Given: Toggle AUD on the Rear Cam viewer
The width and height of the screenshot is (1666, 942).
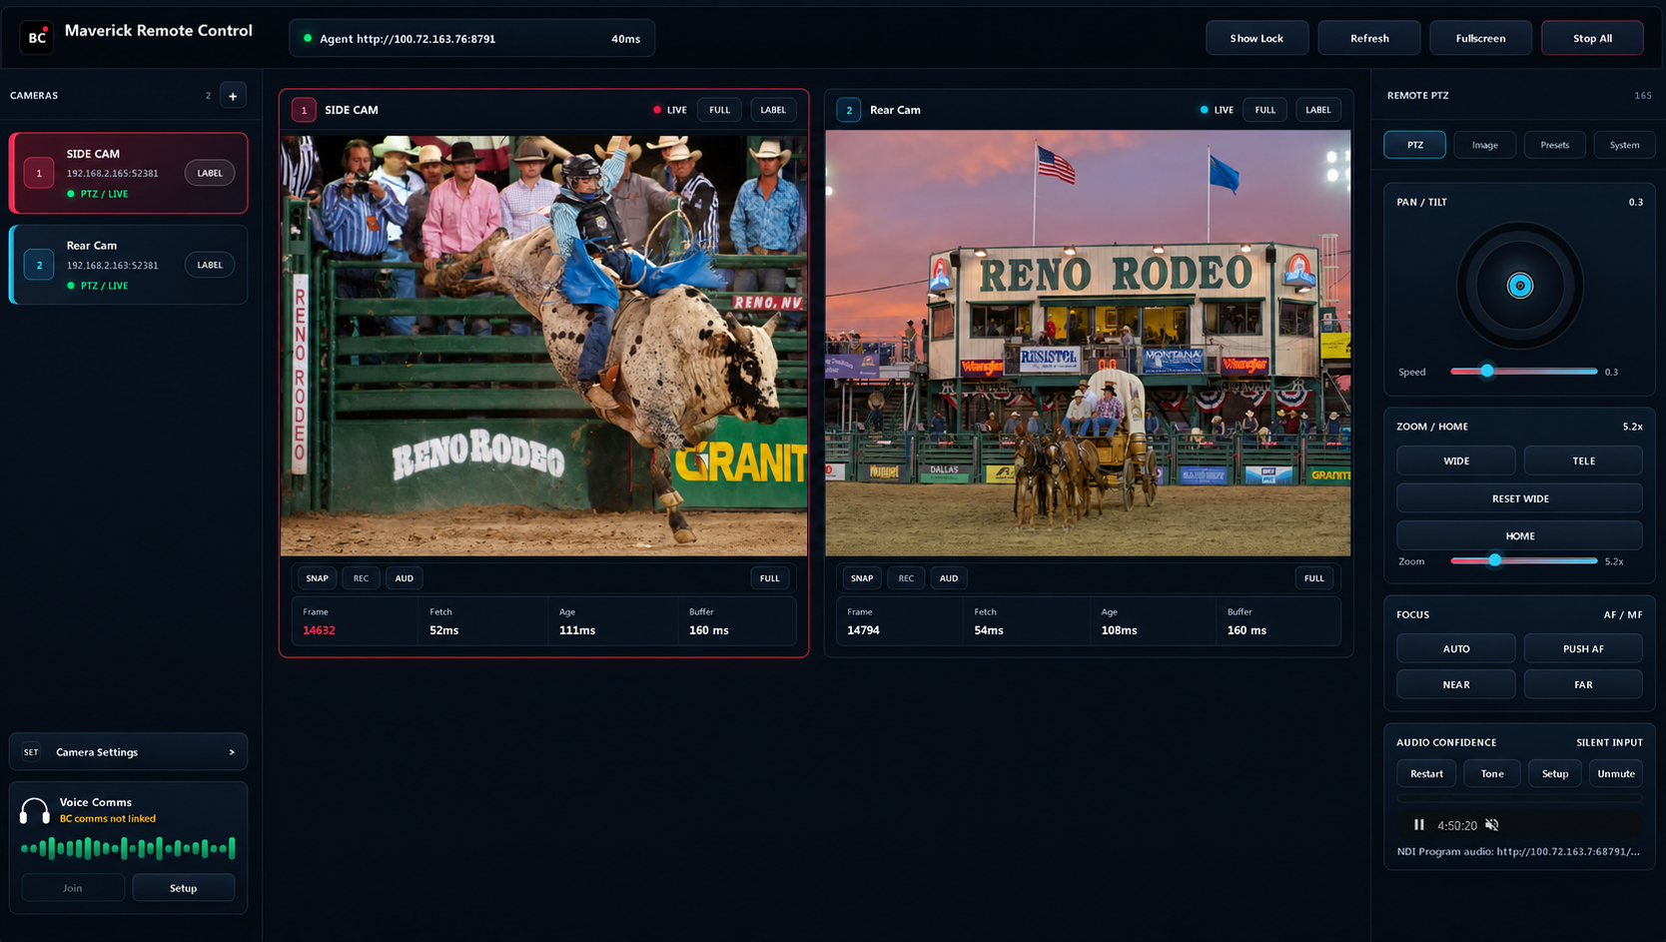Looking at the screenshot, I should (949, 578).
